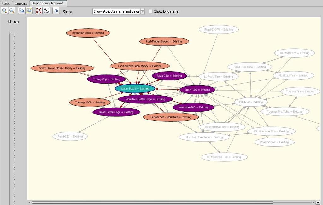Image resolution: width=323 pixels, height=205 pixels.
Task: Select the ML Mountain Tire node
Action: [271, 131]
